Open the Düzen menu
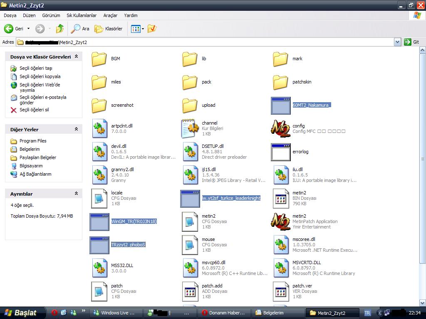 click(x=29, y=15)
